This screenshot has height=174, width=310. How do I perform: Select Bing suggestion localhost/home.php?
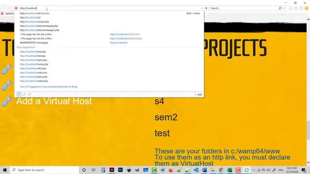click(x=34, y=64)
